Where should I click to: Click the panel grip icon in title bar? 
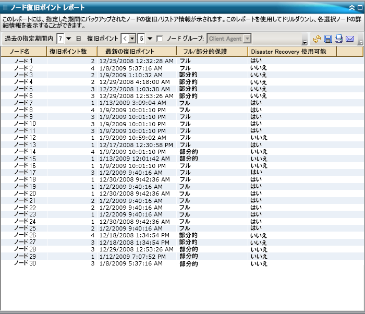[5, 8]
